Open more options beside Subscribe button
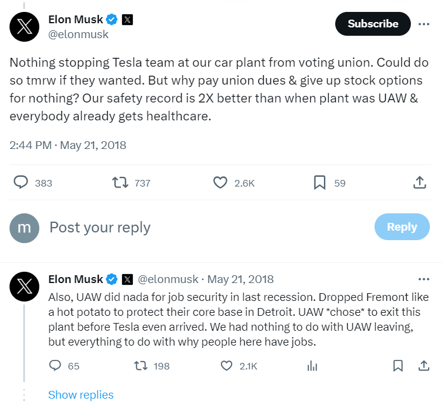This screenshot has height=404, width=443. [424, 24]
